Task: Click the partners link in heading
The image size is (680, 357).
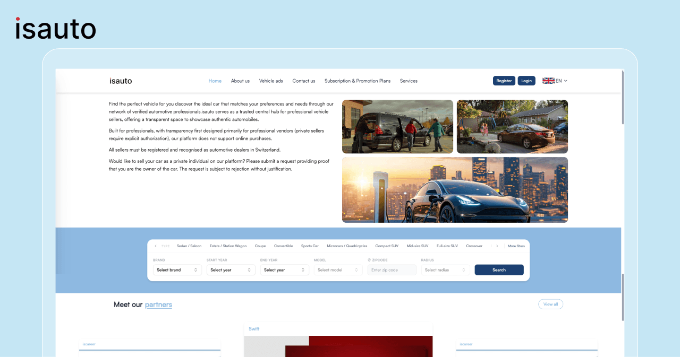Action: click(x=158, y=304)
